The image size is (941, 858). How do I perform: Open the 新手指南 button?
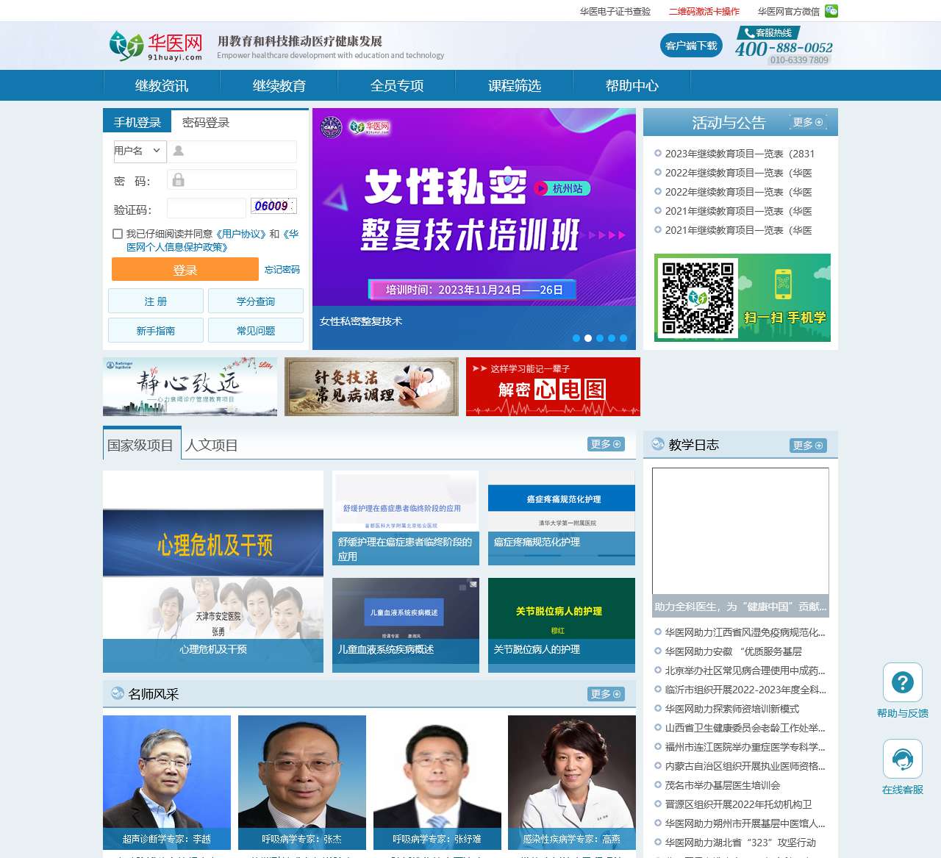(x=156, y=331)
